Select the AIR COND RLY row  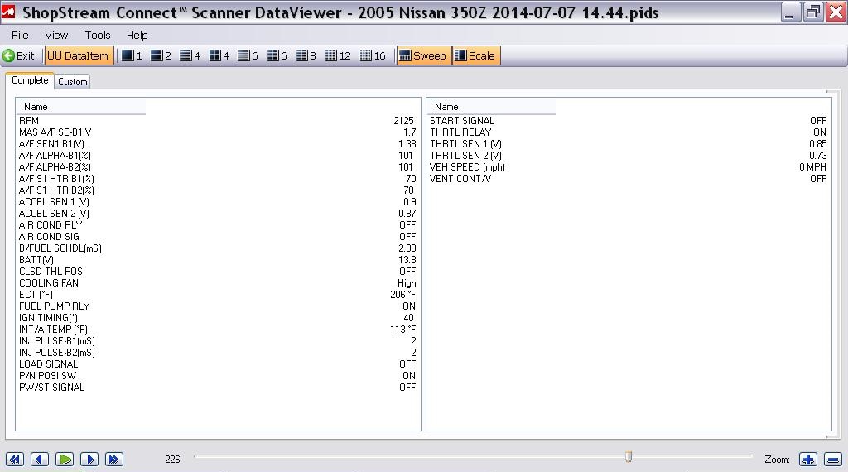(218, 225)
